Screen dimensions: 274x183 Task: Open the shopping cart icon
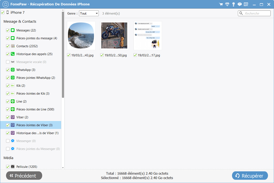coord(221,4)
